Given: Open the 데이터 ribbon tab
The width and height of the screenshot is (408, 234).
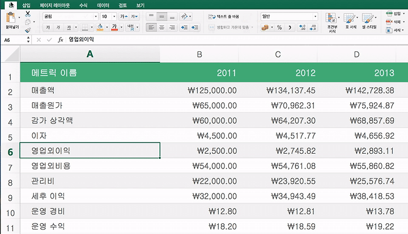Looking at the screenshot, I should click(x=103, y=5).
